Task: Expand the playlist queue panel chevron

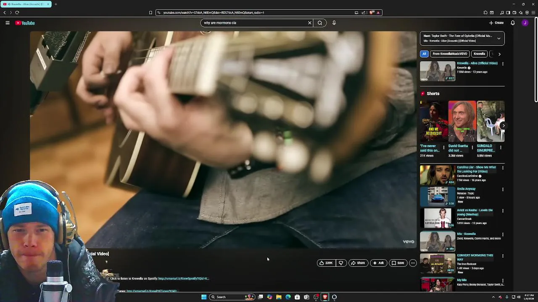Action: 499,38
